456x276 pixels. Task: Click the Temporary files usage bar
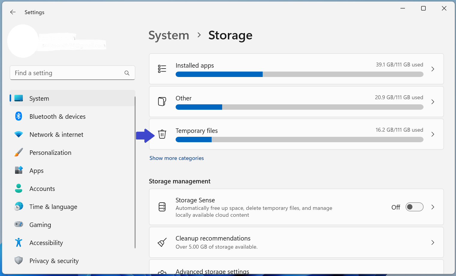(299, 140)
